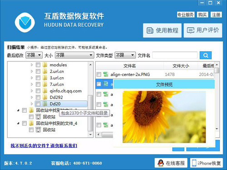Open the 最后修改 dropdown
Image resolution: width=227 pixels, height=170 pixels.
tap(34, 55)
